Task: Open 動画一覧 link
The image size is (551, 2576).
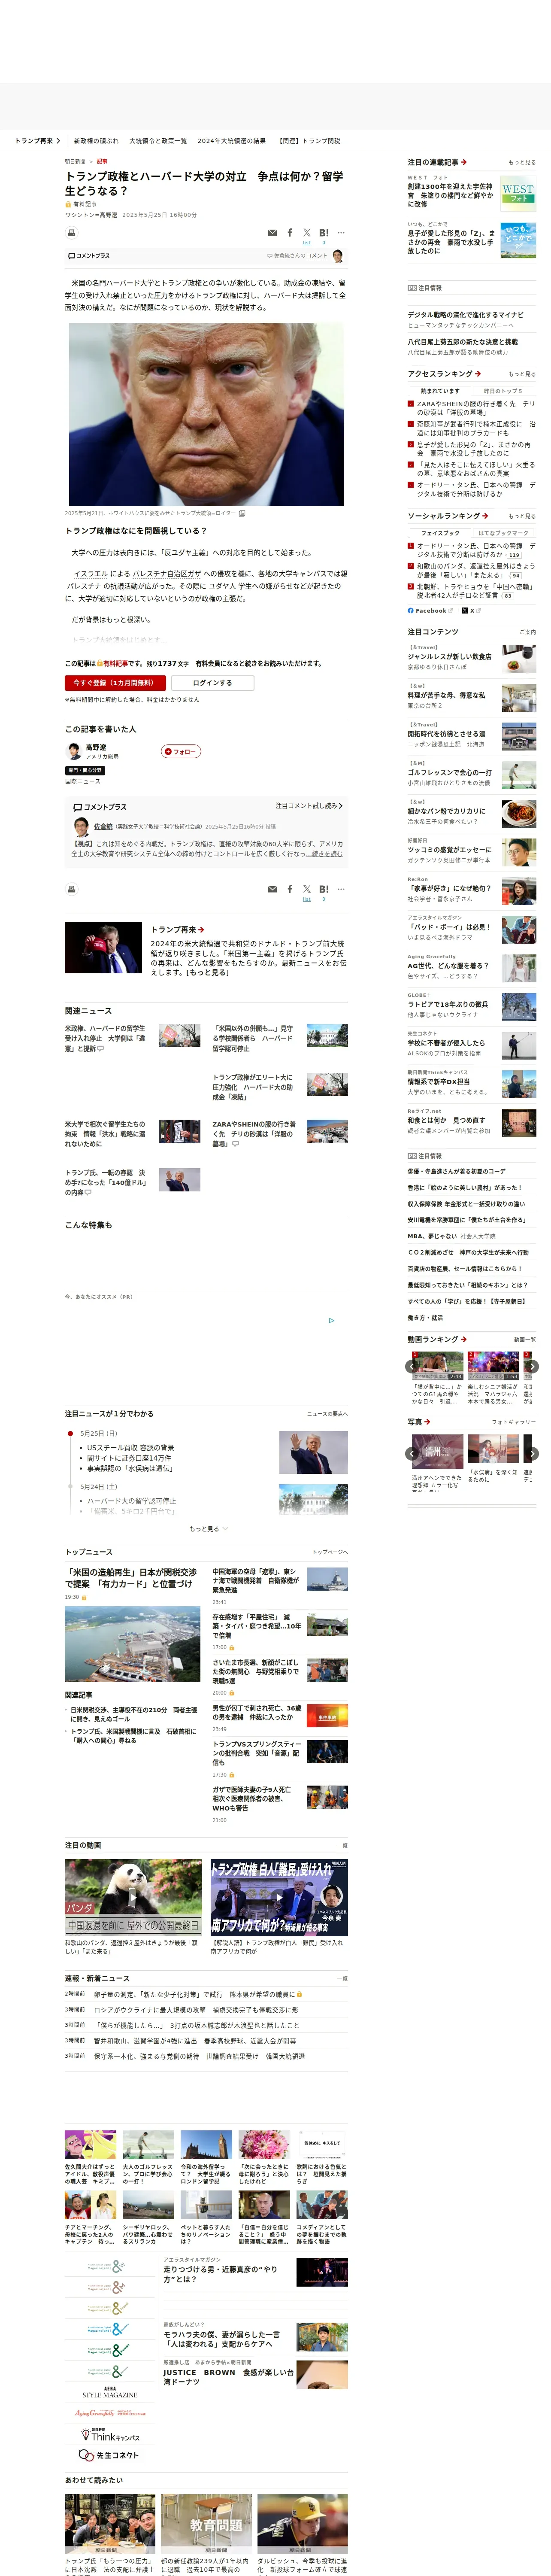Action: 524,1339
